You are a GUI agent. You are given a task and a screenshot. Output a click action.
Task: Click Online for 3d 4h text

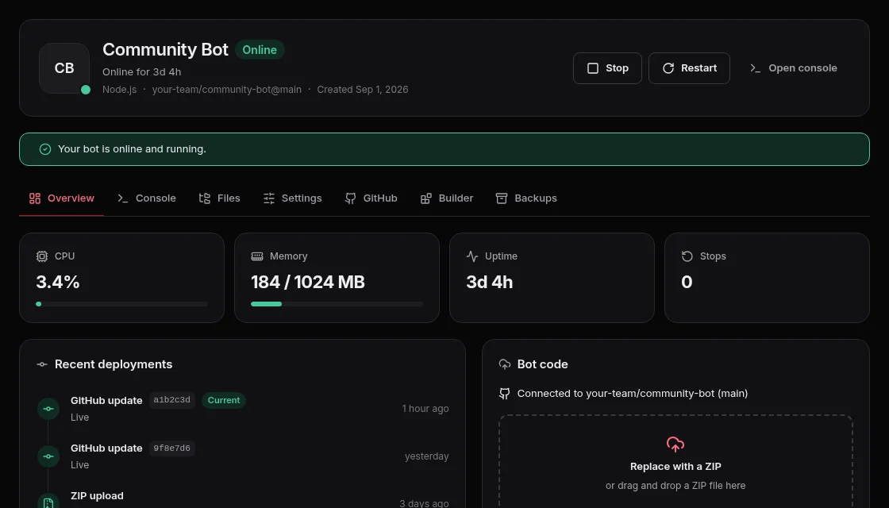click(142, 72)
